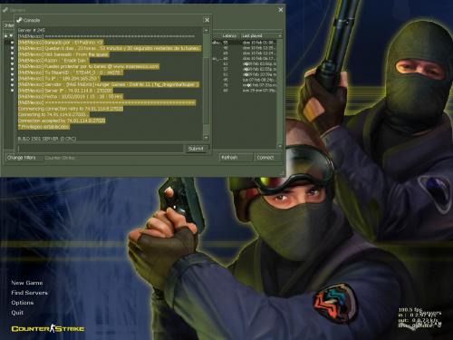Open Change filters in the server browser
Image resolution: width=453 pixels, height=340 pixels.
click(x=22, y=158)
